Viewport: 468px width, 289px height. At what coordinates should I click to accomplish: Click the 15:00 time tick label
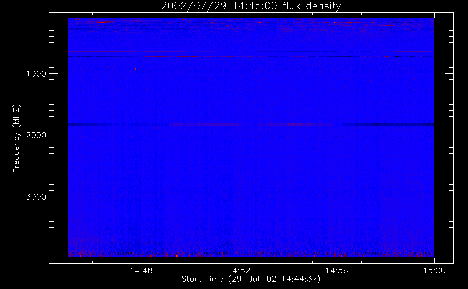[434, 271]
